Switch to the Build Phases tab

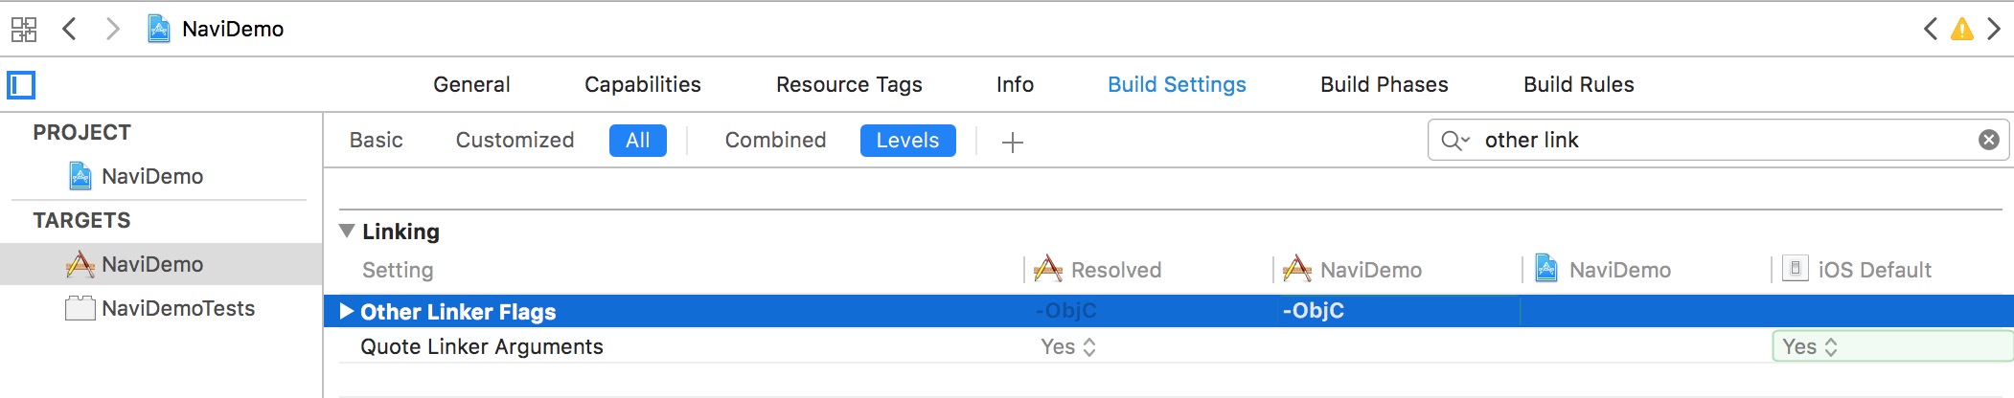click(1384, 84)
